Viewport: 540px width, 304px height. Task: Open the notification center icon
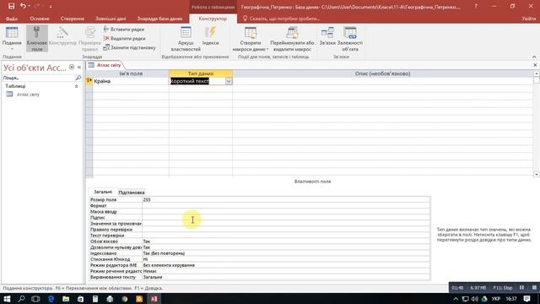[526, 299]
